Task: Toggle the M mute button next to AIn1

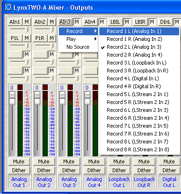Action: (x=27, y=22)
